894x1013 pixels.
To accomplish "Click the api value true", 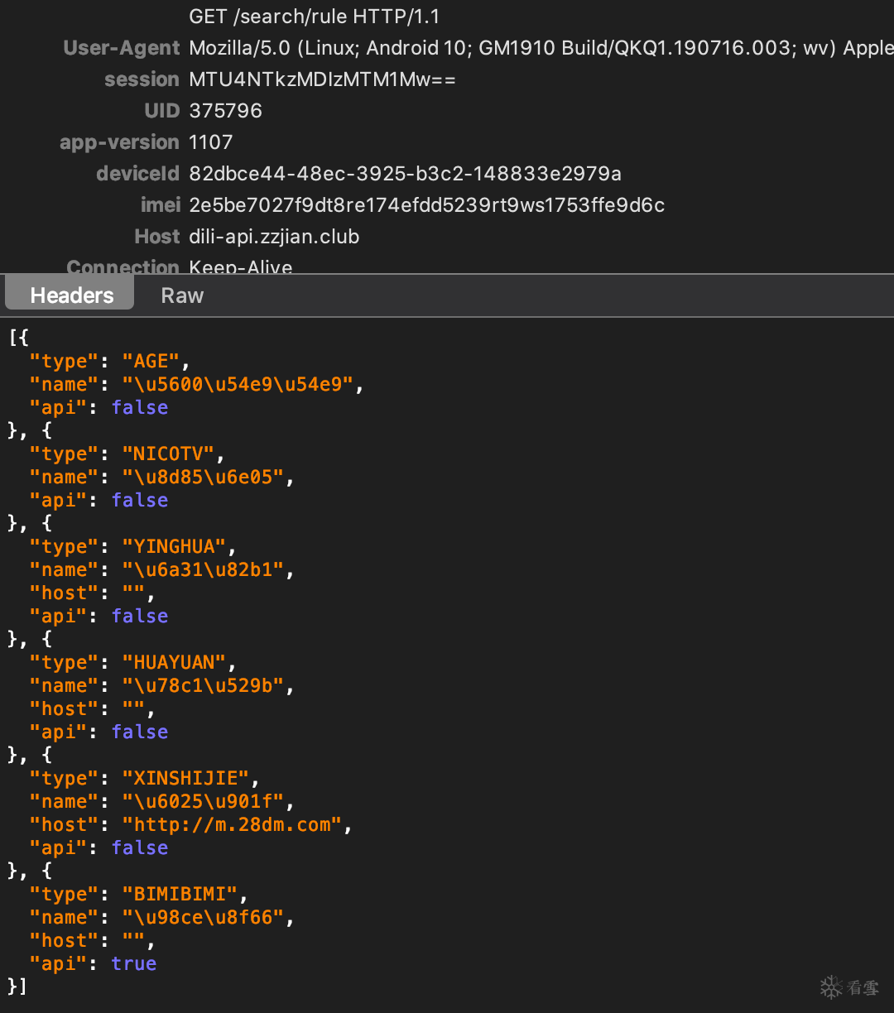I will click(133, 964).
